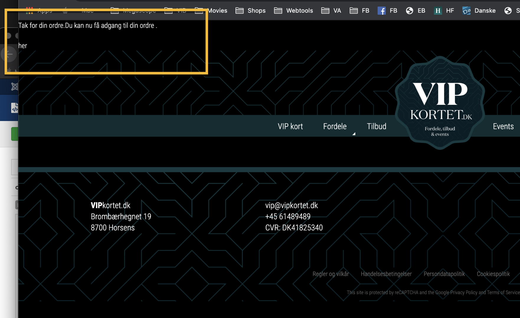The height and width of the screenshot is (318, 520).
Task: Open the Regler og vilkår footer link
Action: (x=331, y=274)
